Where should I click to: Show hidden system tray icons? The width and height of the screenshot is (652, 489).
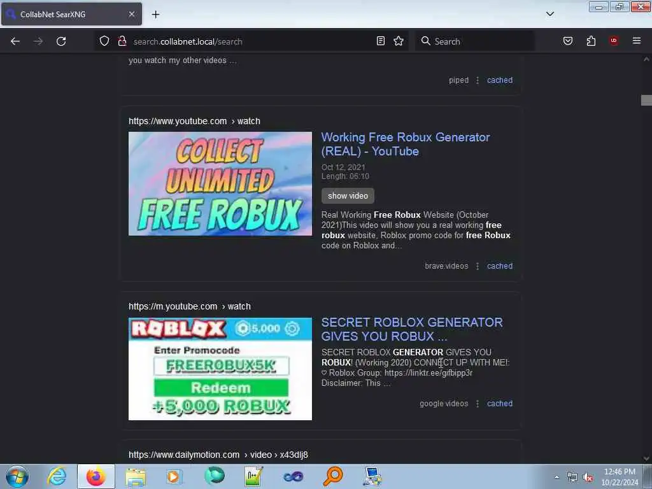(556, 478)
